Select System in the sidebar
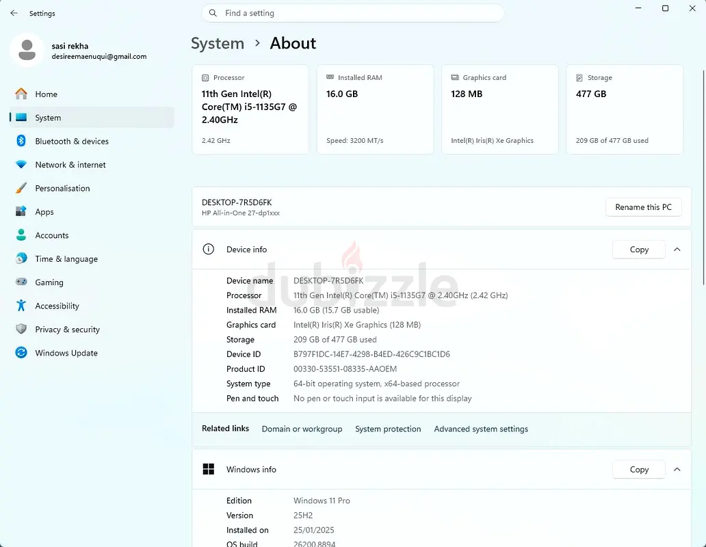 pos(92,118)
